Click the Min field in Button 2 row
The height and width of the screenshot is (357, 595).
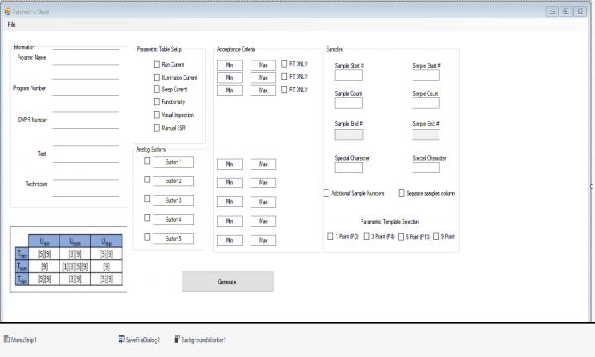point(230,182)
